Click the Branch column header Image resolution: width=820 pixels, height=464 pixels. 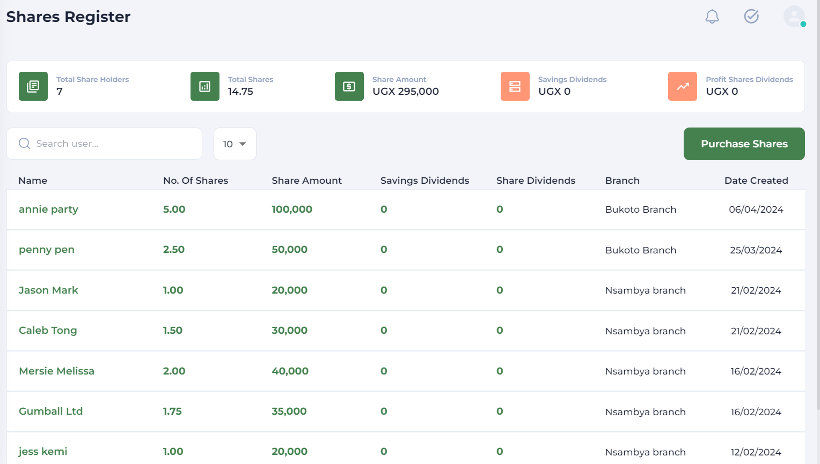[622, 181]
